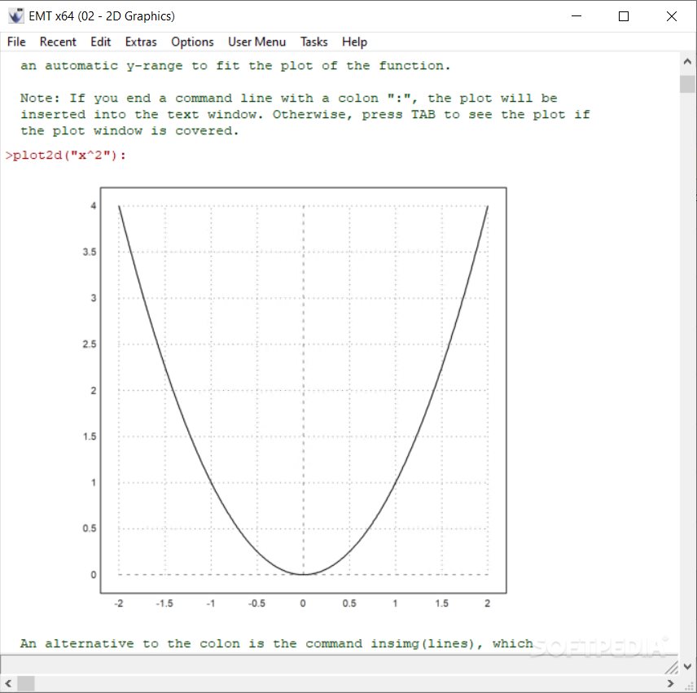
Task: Close the EMT window
Action: tap(672, 16)
